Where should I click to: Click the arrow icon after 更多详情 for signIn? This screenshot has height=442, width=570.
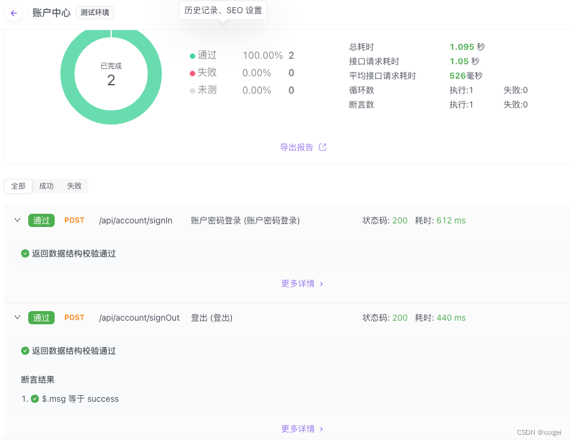[321, 283]
